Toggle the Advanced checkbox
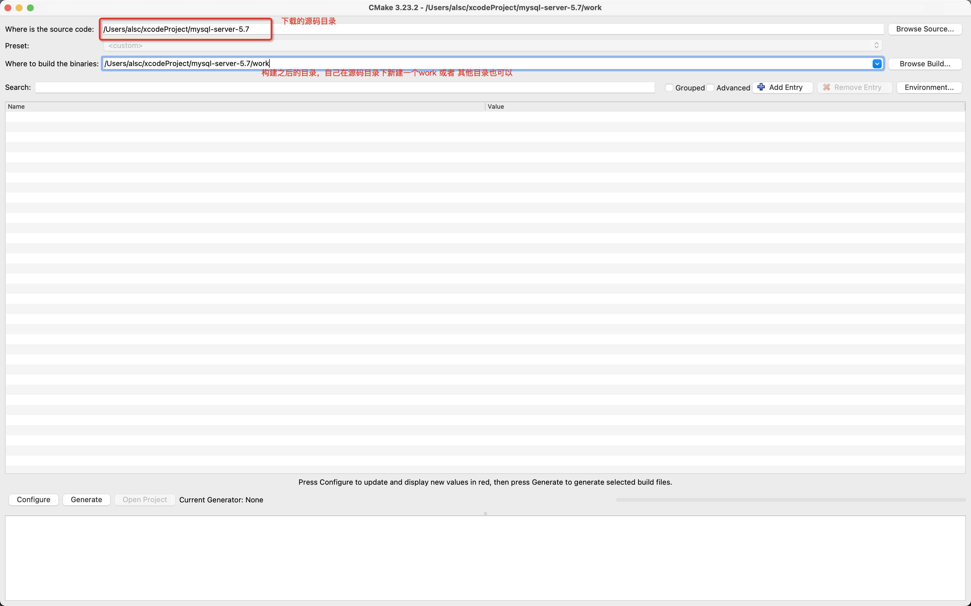 pos(710,87)
